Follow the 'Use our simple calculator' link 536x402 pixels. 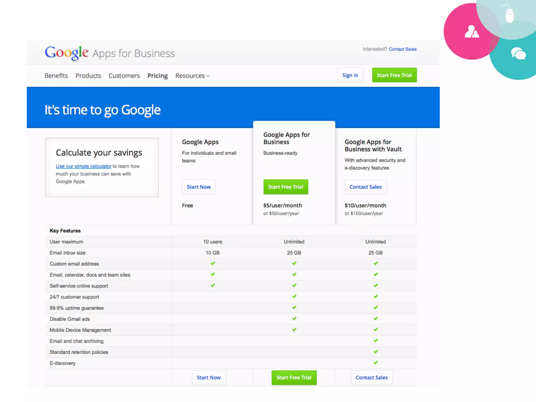pyautogui.click(x=83, y=166)
